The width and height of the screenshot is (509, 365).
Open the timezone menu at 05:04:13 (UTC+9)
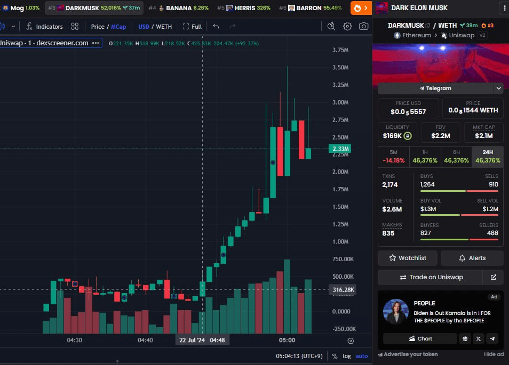(x=299, y=356)
